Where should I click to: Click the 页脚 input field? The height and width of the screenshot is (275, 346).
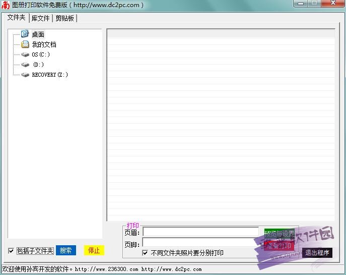pos(200,242)
